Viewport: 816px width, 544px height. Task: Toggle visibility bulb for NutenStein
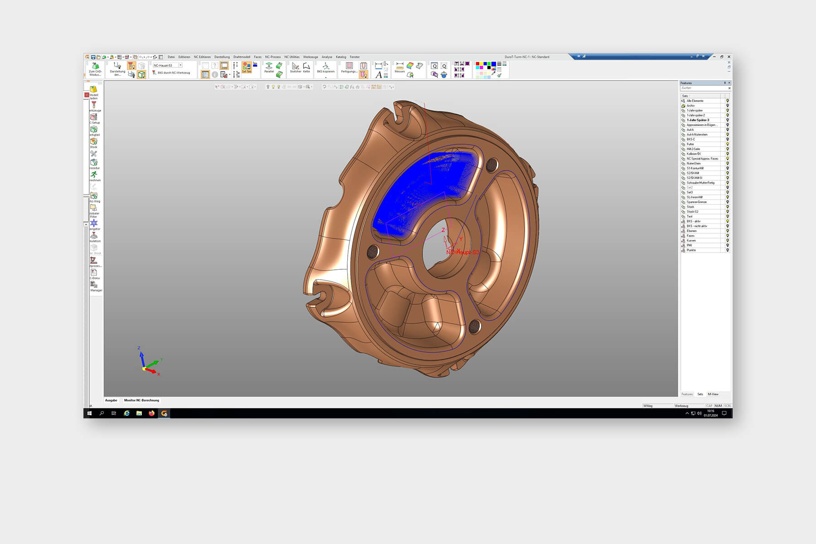click(728, 163)
